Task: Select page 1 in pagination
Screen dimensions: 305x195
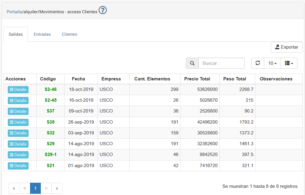Action: pos(35,188)
